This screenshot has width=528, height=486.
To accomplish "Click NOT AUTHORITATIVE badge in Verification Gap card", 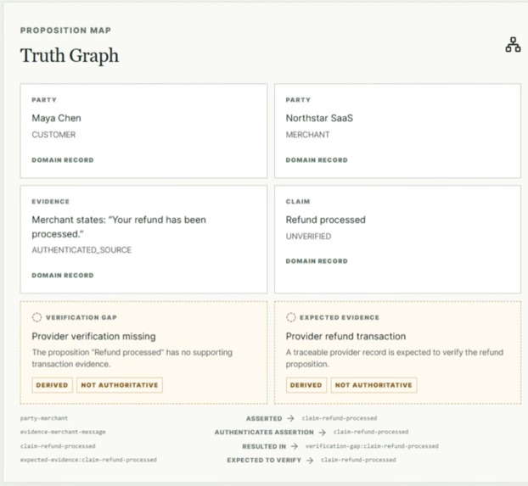I will coord(120,385).
